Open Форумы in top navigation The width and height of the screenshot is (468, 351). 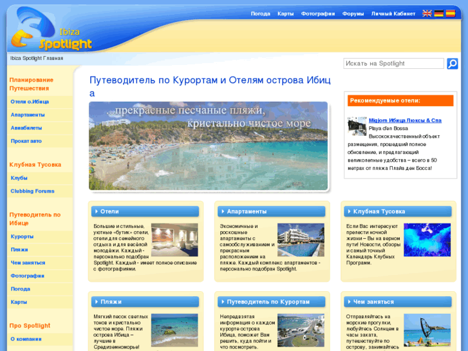(353, 14)
